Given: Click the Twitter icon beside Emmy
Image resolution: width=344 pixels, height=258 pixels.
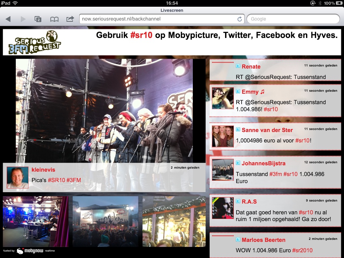Looking at the screenshot, I should click(x=238, y=91).
